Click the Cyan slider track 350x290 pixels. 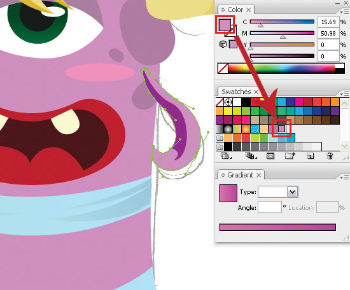(282, 22)
